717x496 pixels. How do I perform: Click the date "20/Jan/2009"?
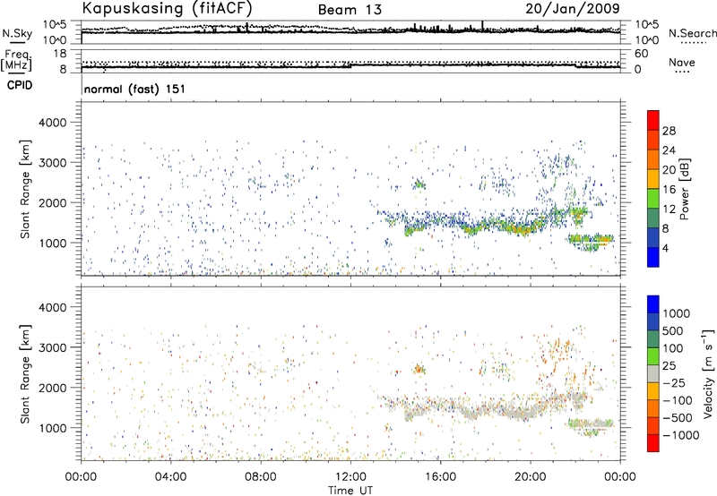(x=573, y=8)
